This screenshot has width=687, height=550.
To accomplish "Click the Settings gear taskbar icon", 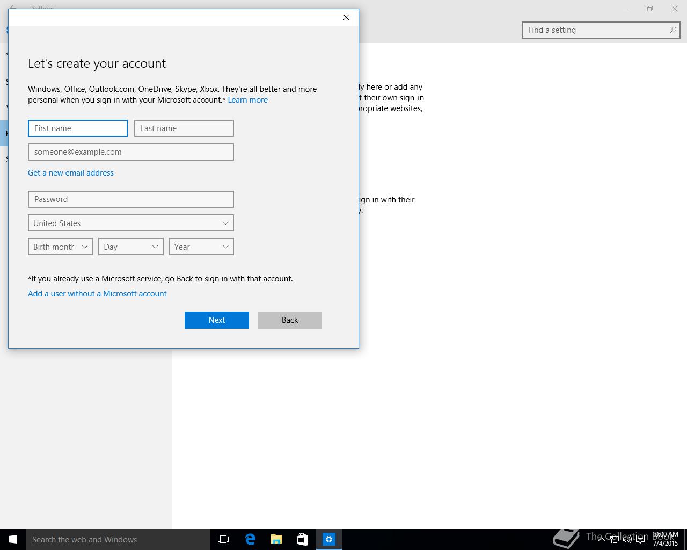I will pyautogui.click(x=329, y=539).
